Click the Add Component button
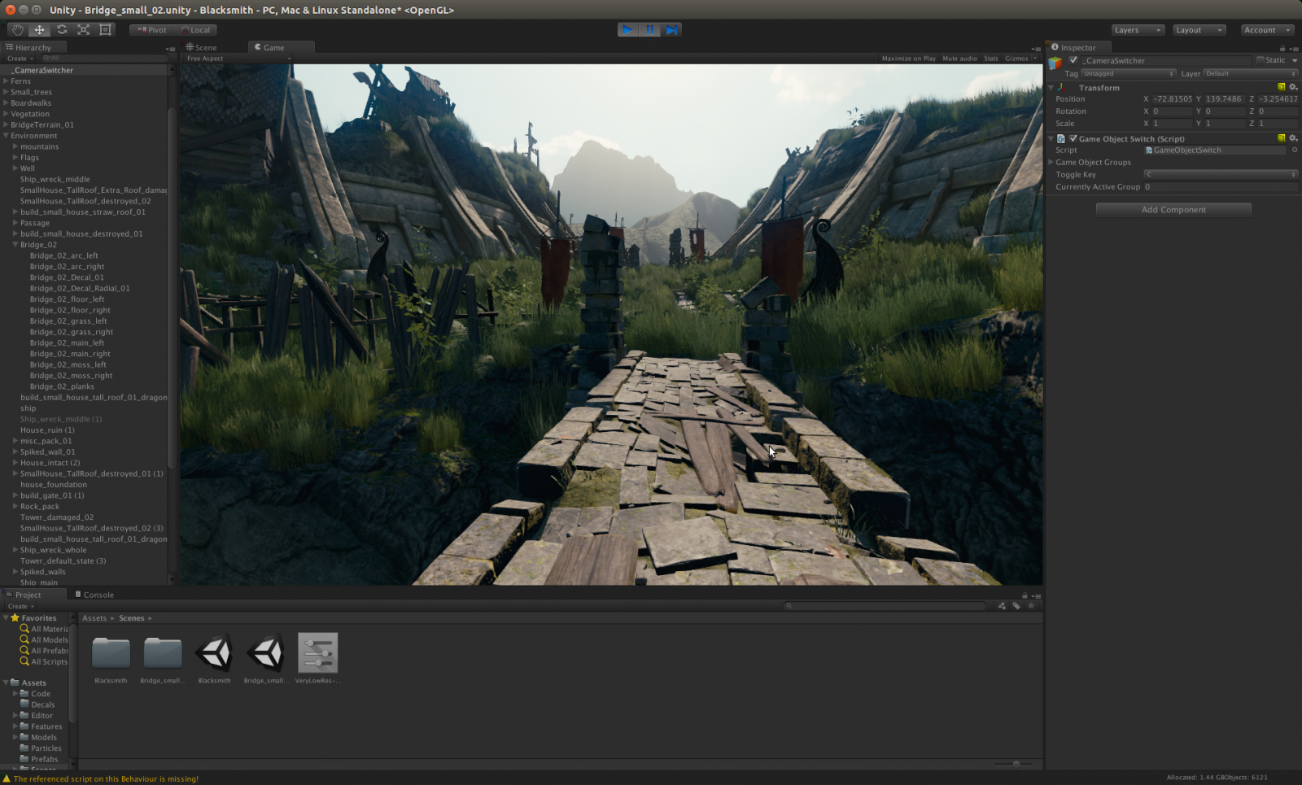The image size is (1302, 785). click(1173, 209)
